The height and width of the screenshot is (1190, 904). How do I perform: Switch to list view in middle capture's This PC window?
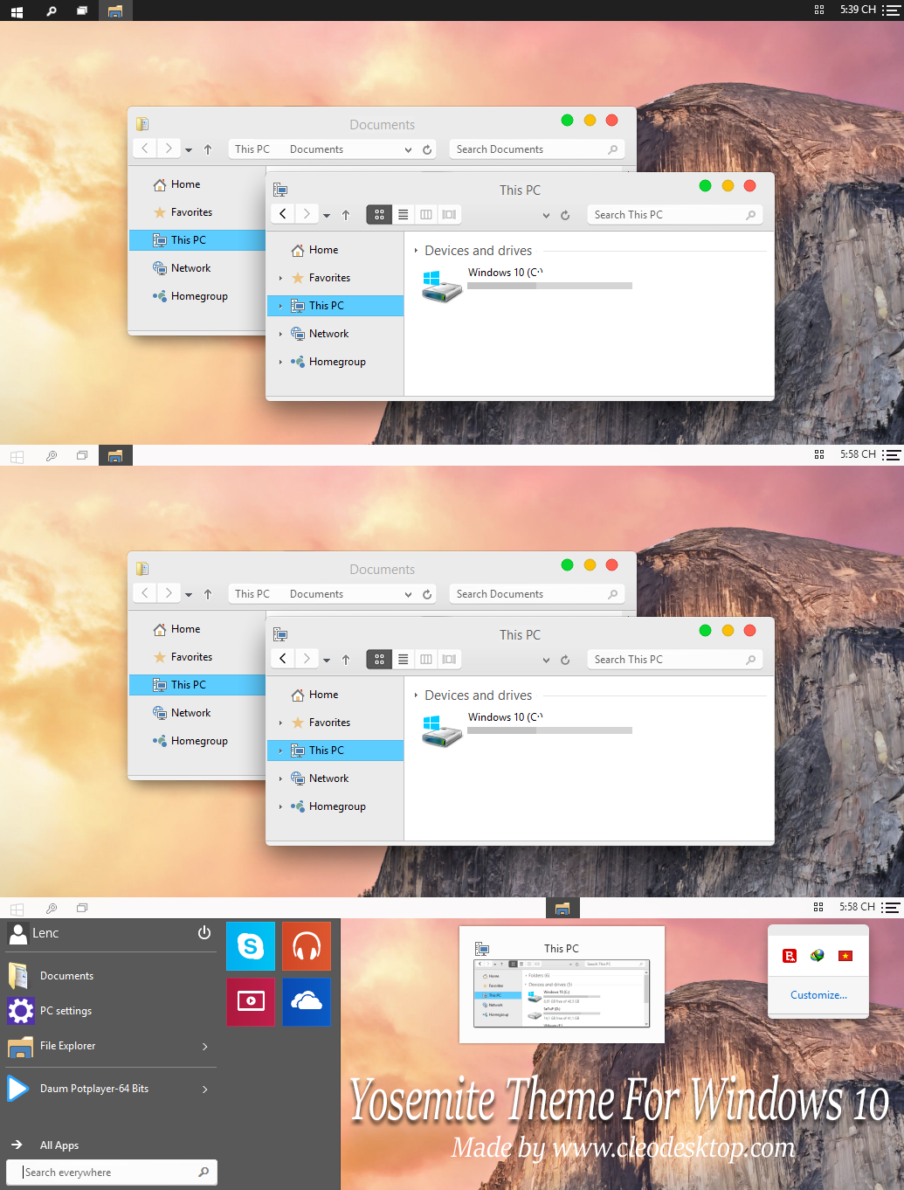pos(403,659)
